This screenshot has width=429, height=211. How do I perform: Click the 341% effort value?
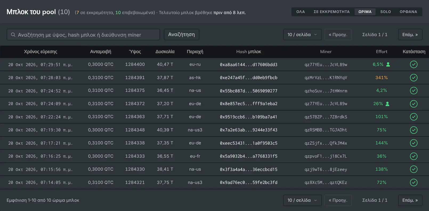point(382,77)
